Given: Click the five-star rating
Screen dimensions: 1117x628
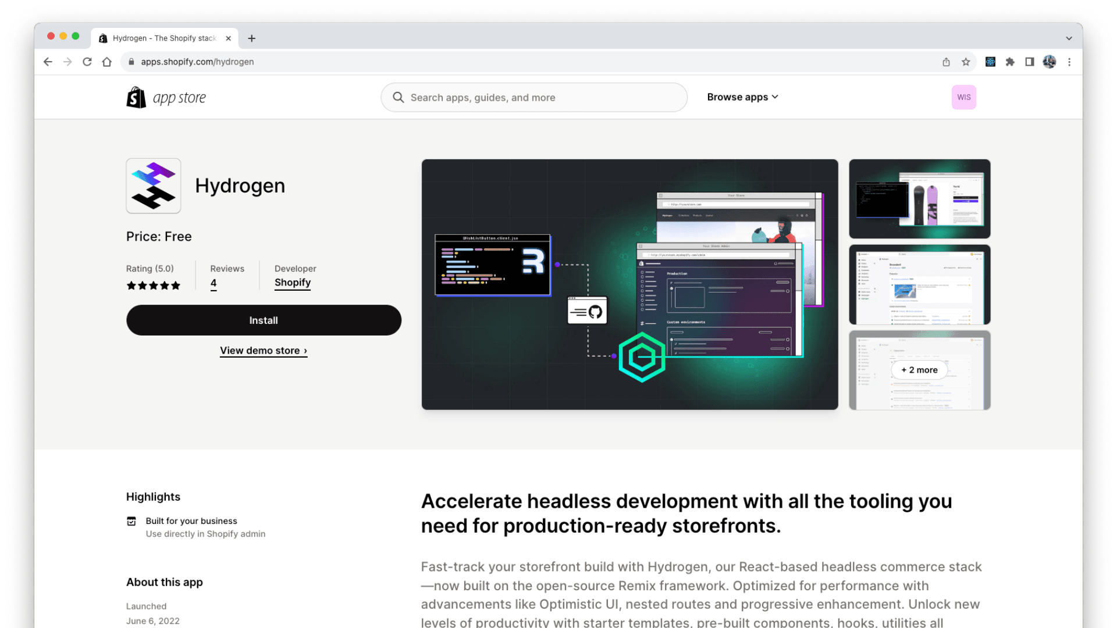Looking at the screenshot, I should tap(154, 286).
